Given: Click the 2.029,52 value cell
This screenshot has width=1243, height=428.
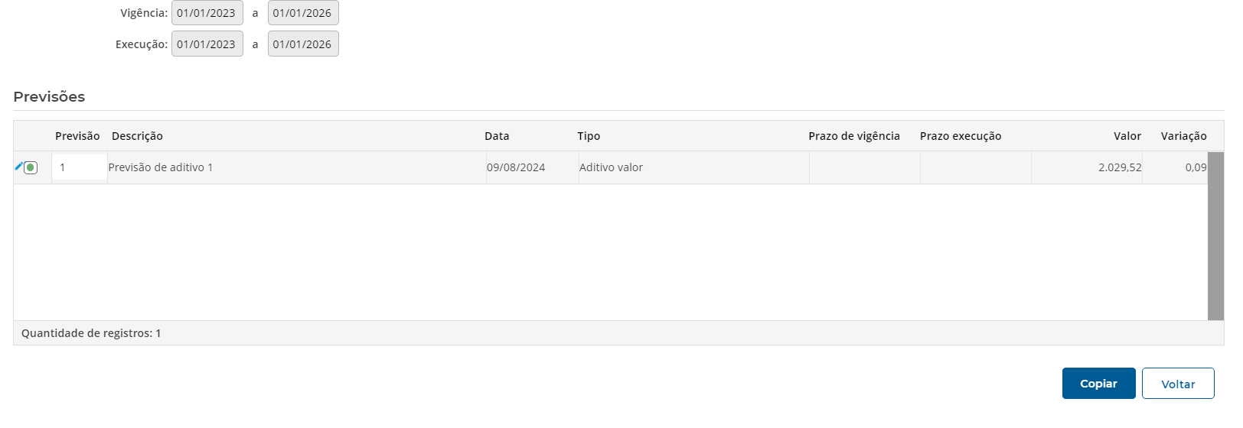Looking at the screenshot, I should pyautogui.click(x=1119, y=167).
